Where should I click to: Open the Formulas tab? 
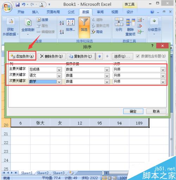coord(71,12)
